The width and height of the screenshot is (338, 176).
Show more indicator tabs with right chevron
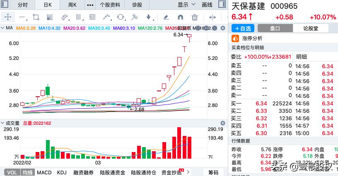pyautogui.click(x=188, y=172)
